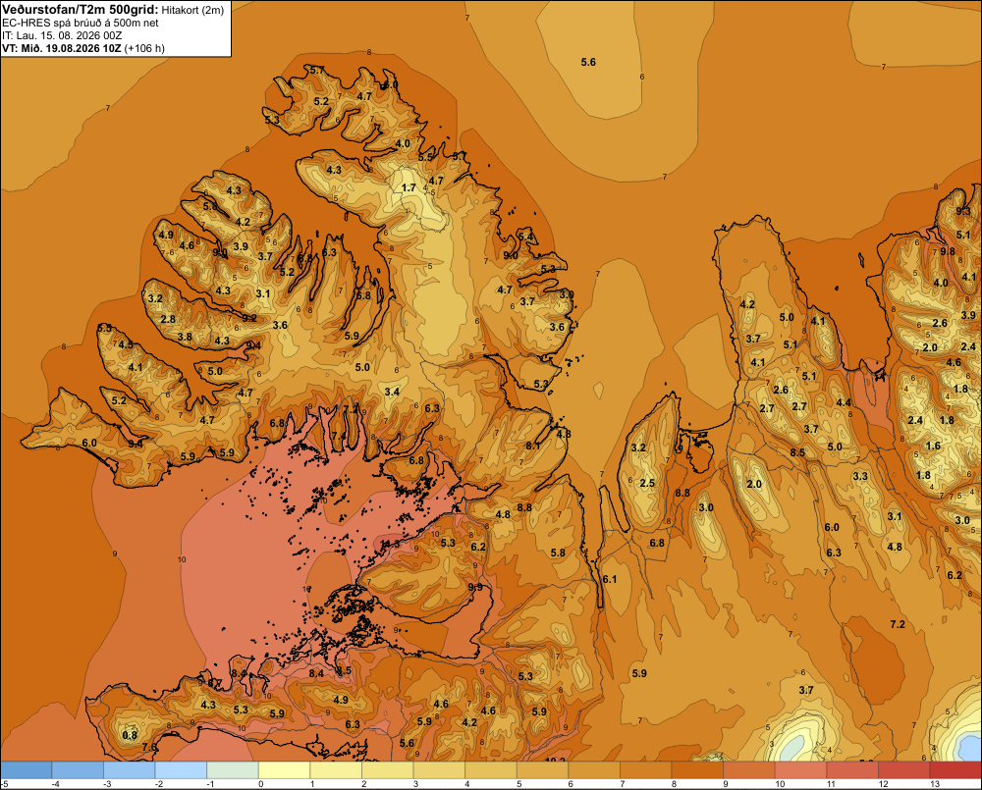Click the legend tick label 8
Screen dimensions: 982x790
coord(674,784)
